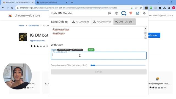Open extension in new window icon

coord(137,13)
